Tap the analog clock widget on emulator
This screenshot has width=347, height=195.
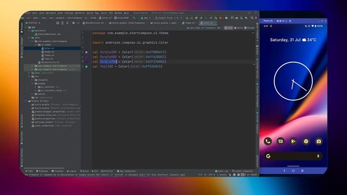coord(293,81)
